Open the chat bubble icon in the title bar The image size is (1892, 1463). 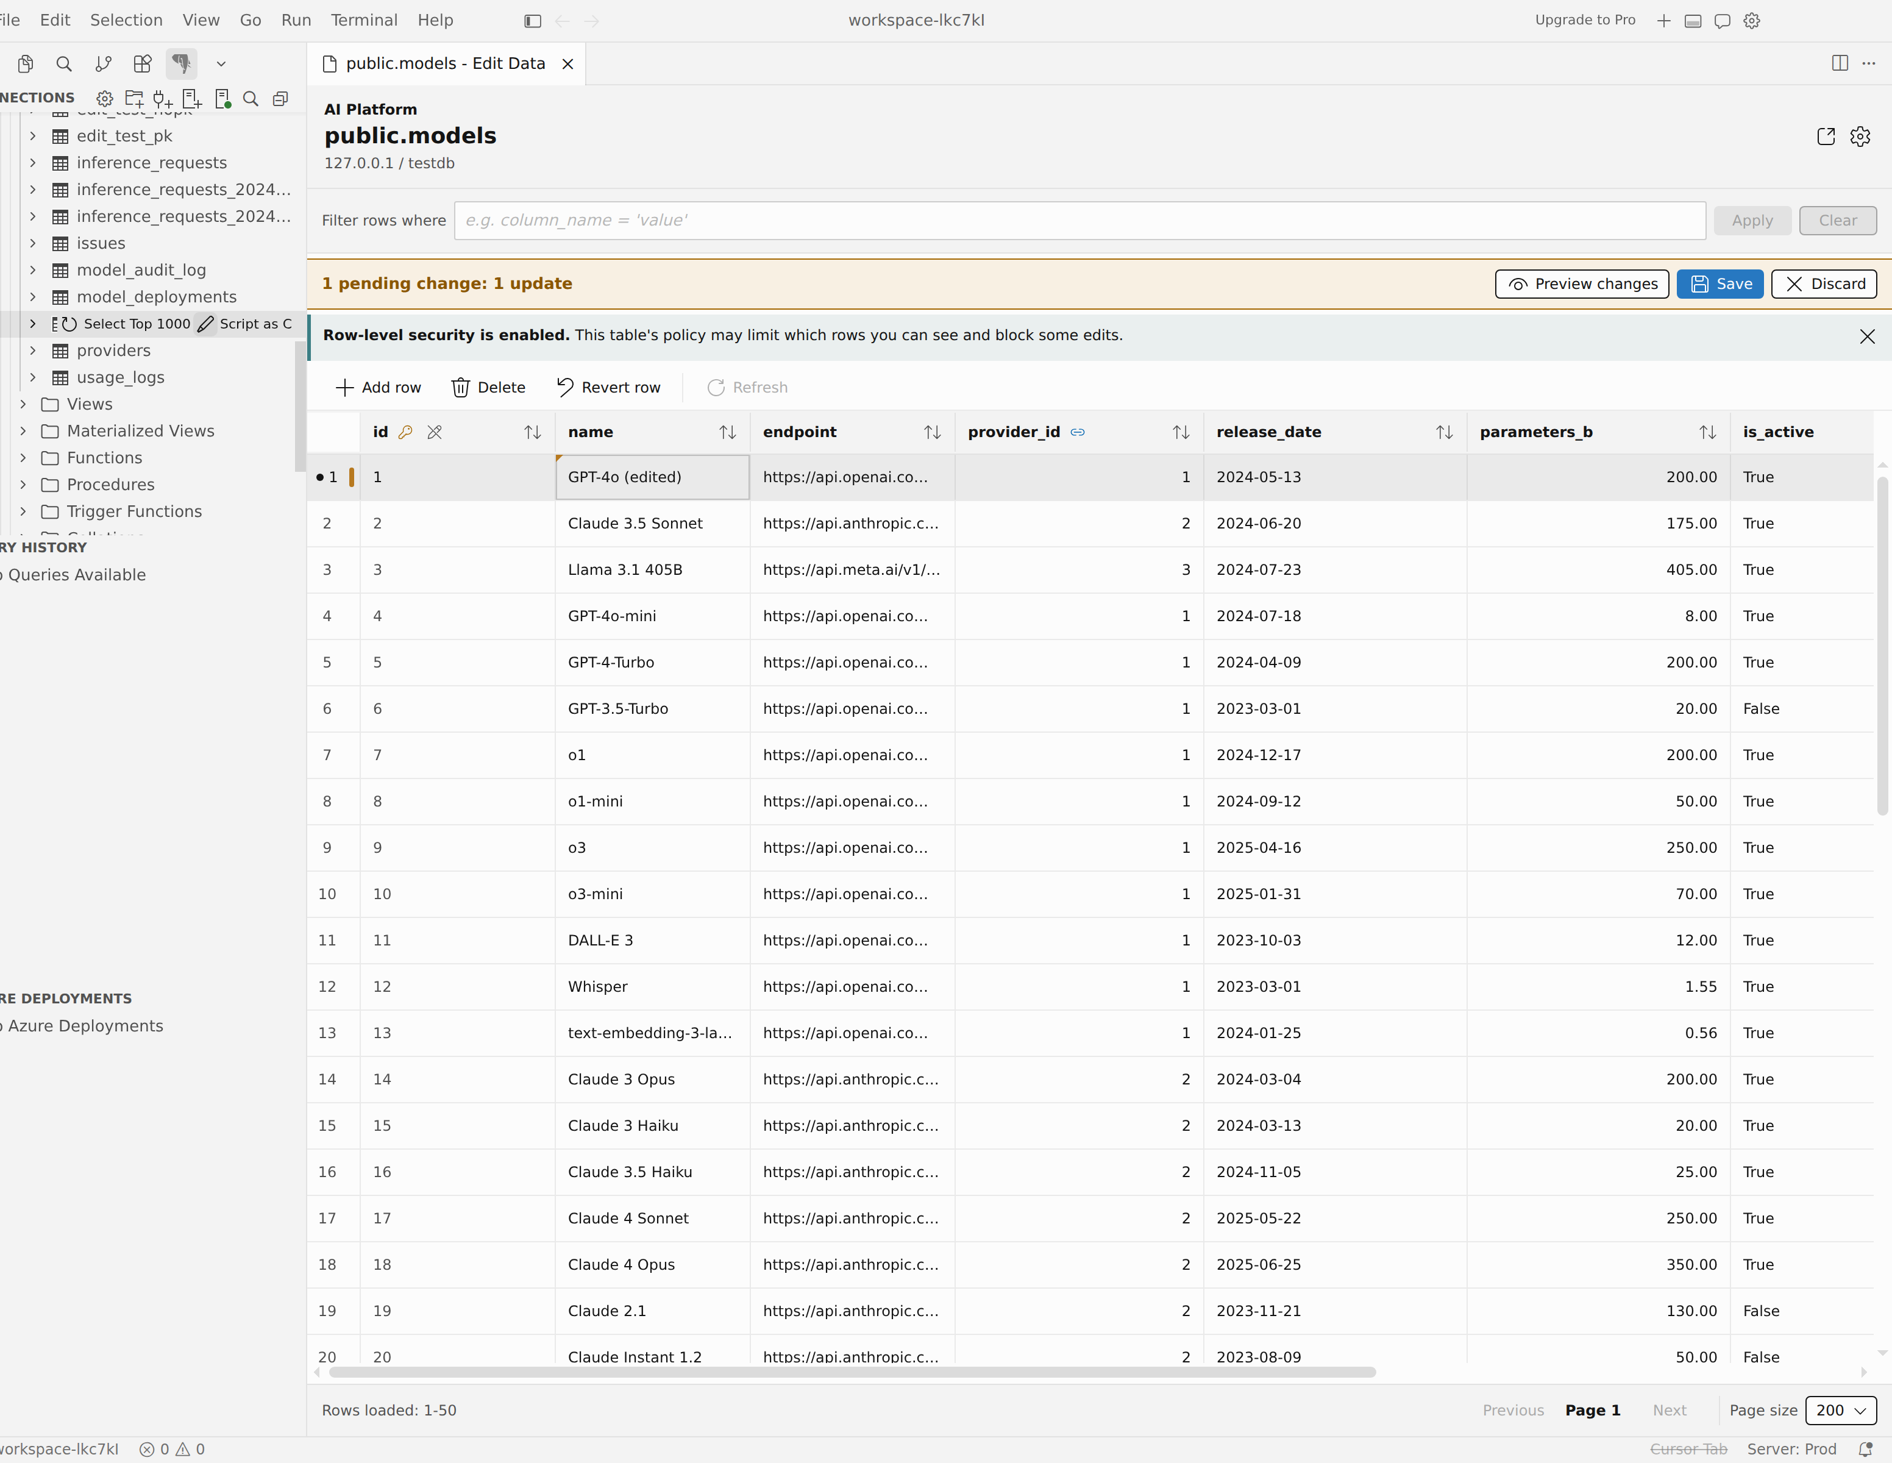click(1722, 21)
